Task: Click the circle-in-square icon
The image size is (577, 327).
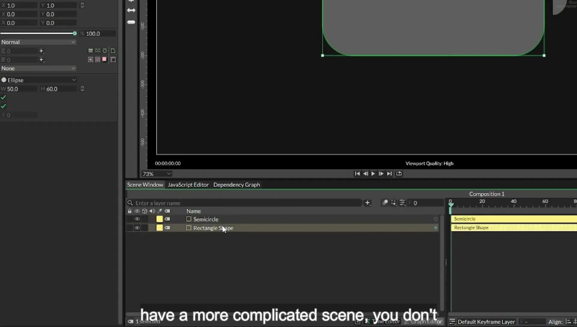Action: pyautogui.click(x=90, y=60)
